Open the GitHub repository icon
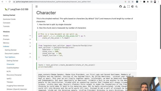The image size is (161, 91). point(120,7)
